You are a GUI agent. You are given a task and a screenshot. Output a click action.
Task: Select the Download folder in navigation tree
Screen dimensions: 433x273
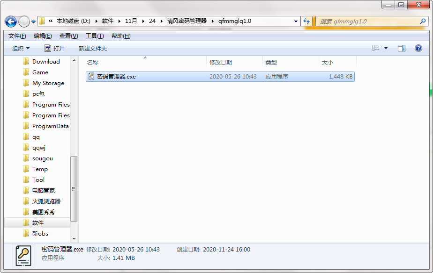click(x=46, y=61)
